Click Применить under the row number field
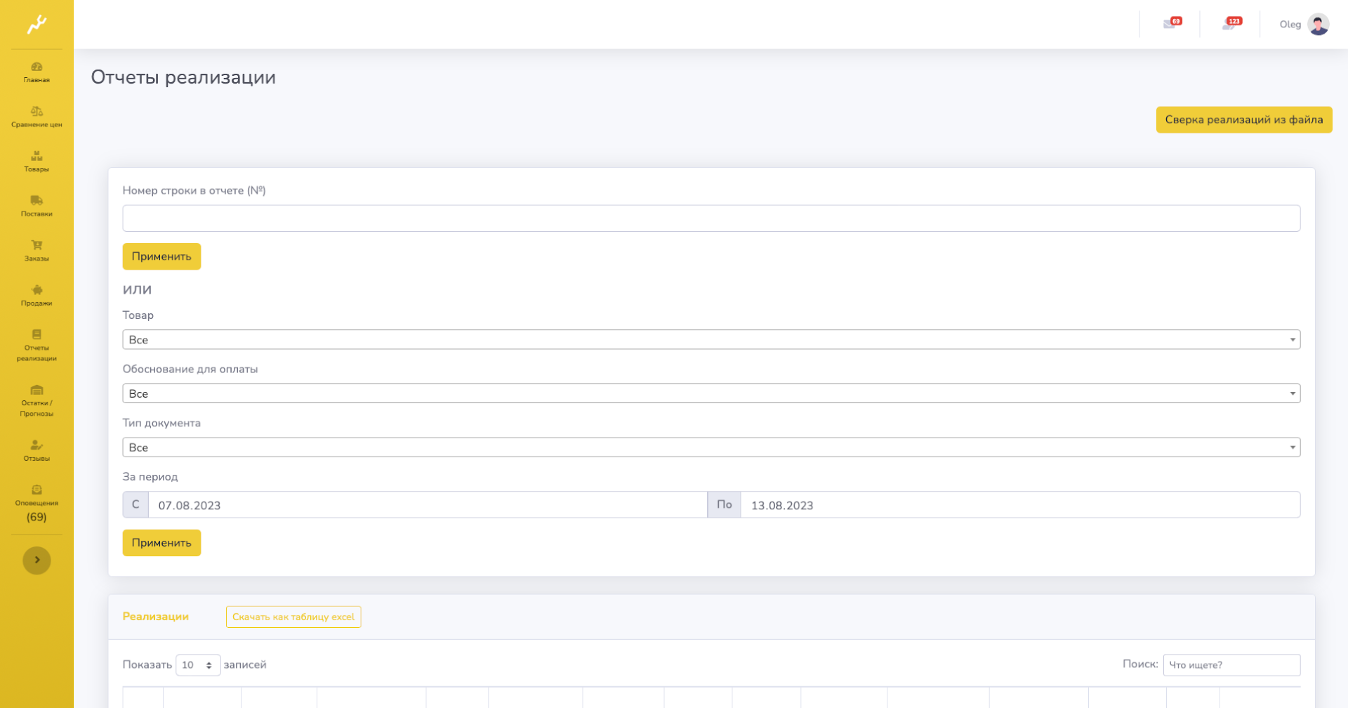The width and height of the screenshot is (1348, 708). point(161,256)
